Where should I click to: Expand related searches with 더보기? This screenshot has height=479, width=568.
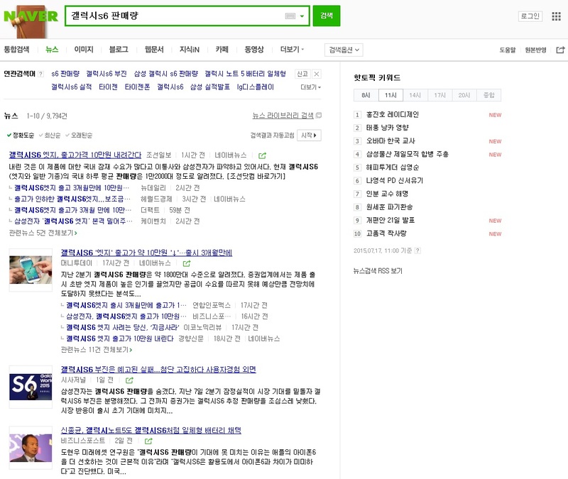[x=310, y=87]
